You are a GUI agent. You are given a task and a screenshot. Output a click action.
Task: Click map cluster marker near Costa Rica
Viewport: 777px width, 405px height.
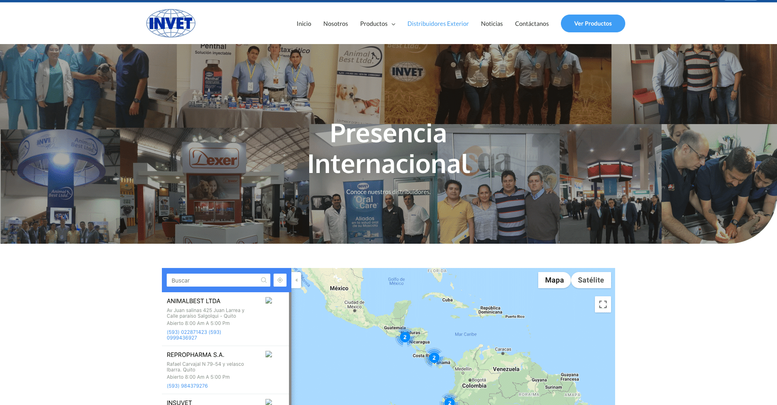(x=434, y=358)
